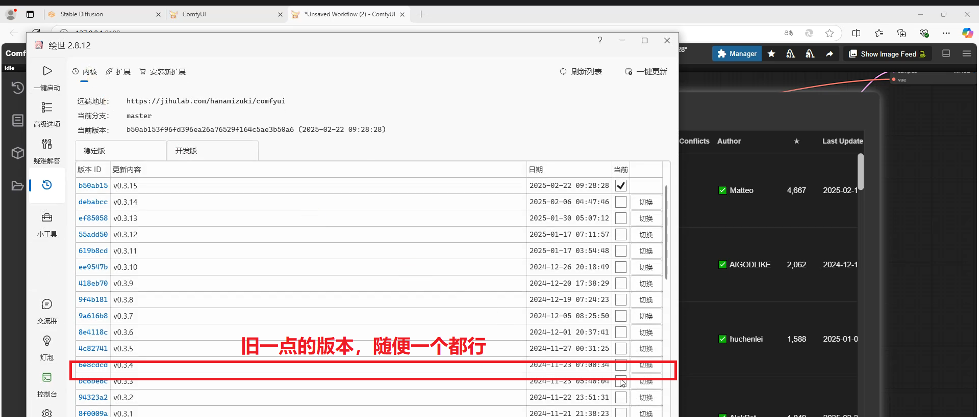Open new browser tab plus button
This screenshot has width=979, height=417.
[421, 14]
